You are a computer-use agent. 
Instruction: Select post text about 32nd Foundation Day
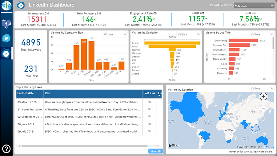(x=92, y=110)
